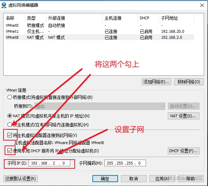Open the 桥接到 dropdown
Viewport: 208px width, 186px height.
click(x=100, y=106)
